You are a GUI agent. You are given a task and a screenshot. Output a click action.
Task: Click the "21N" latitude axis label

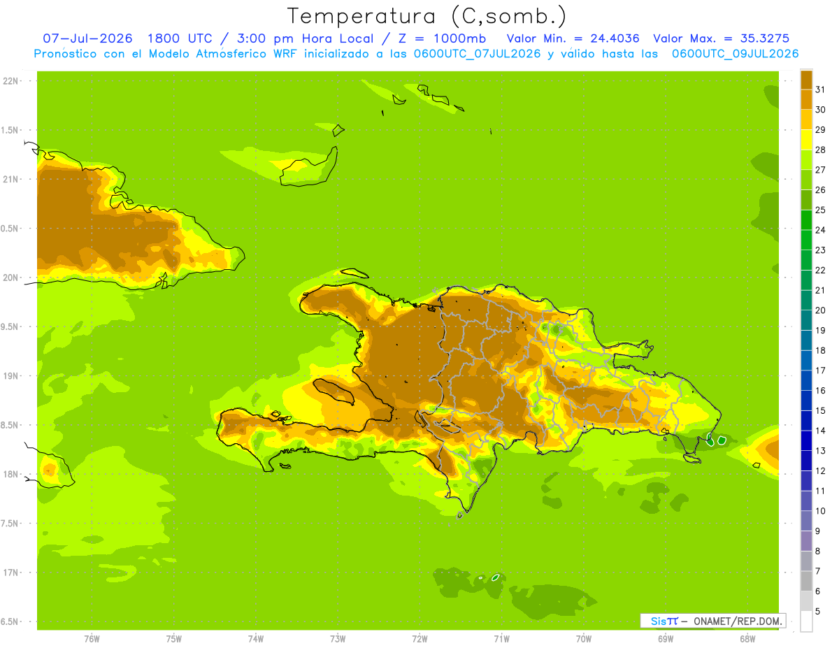[10, 180]
